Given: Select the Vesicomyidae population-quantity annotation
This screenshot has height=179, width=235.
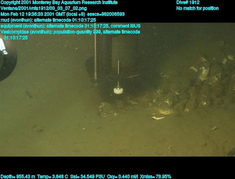Looking at the screenshot, I should click(x=70, y=32).
